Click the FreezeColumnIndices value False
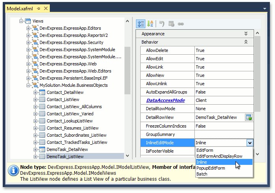Image resolution: width=275 pixels, height=193 pixels. click(224, 126)
